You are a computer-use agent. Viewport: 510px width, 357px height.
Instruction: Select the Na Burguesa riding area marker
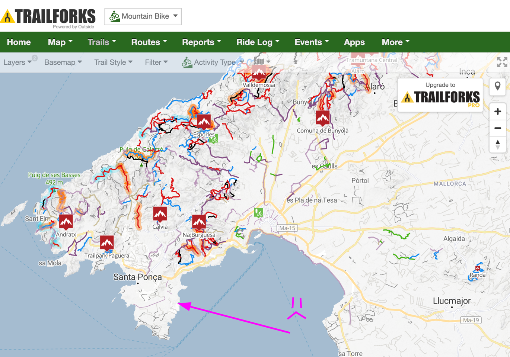coord(199,222)
